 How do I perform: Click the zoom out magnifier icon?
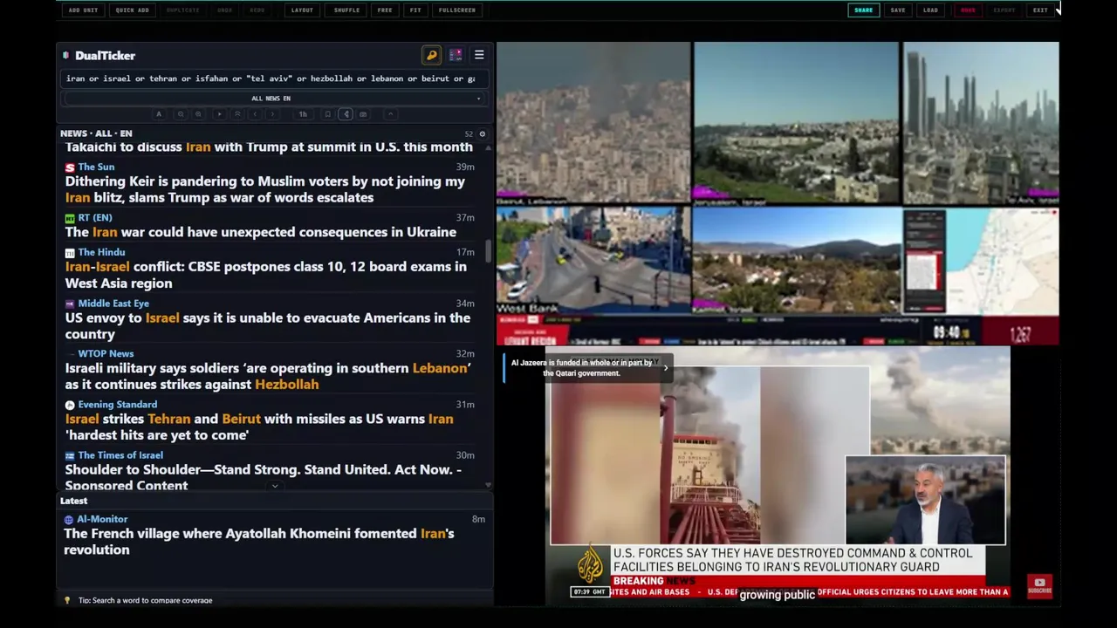click(x=181, y=114)
